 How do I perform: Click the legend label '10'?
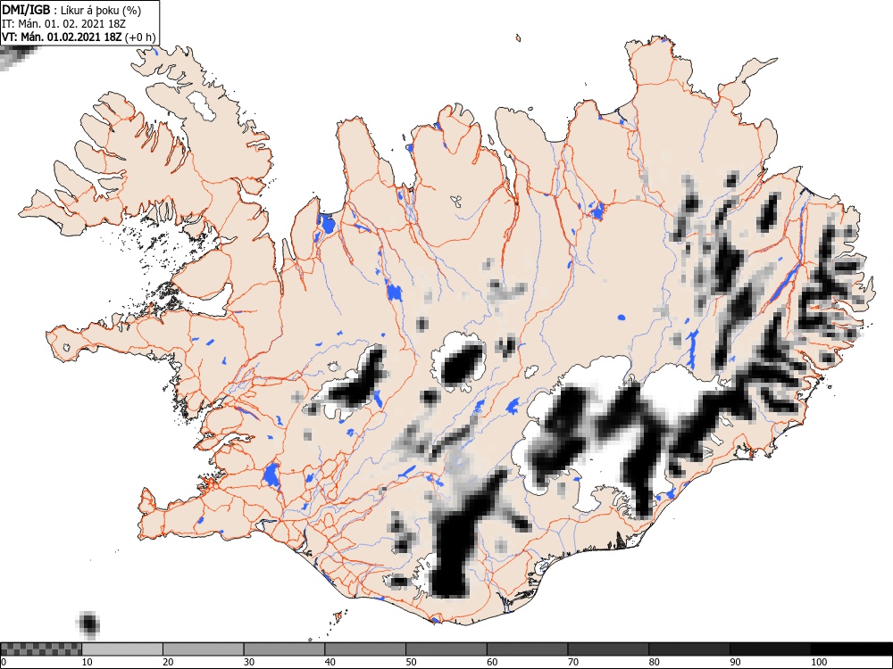tap(87, 662)
